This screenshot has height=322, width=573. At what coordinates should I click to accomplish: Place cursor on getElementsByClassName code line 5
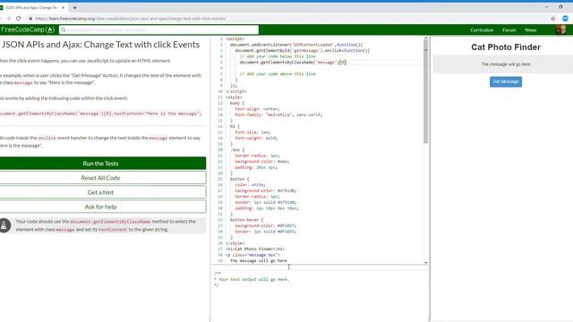click(293, 62)
